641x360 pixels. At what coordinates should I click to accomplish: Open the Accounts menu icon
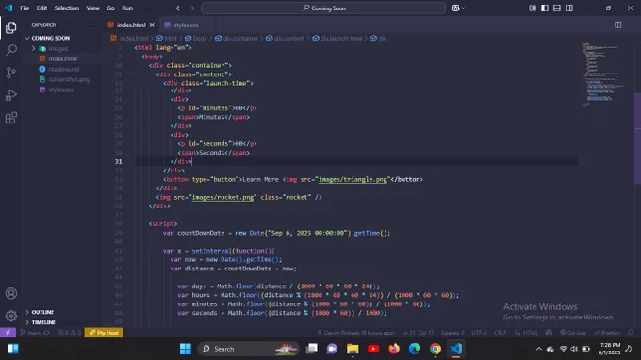tap(11, 293)
